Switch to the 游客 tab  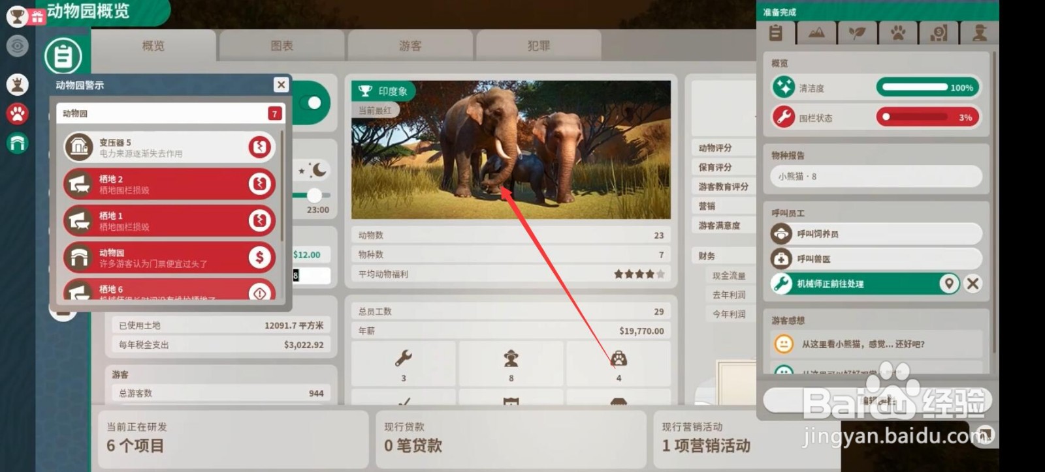tap(410, 46)
